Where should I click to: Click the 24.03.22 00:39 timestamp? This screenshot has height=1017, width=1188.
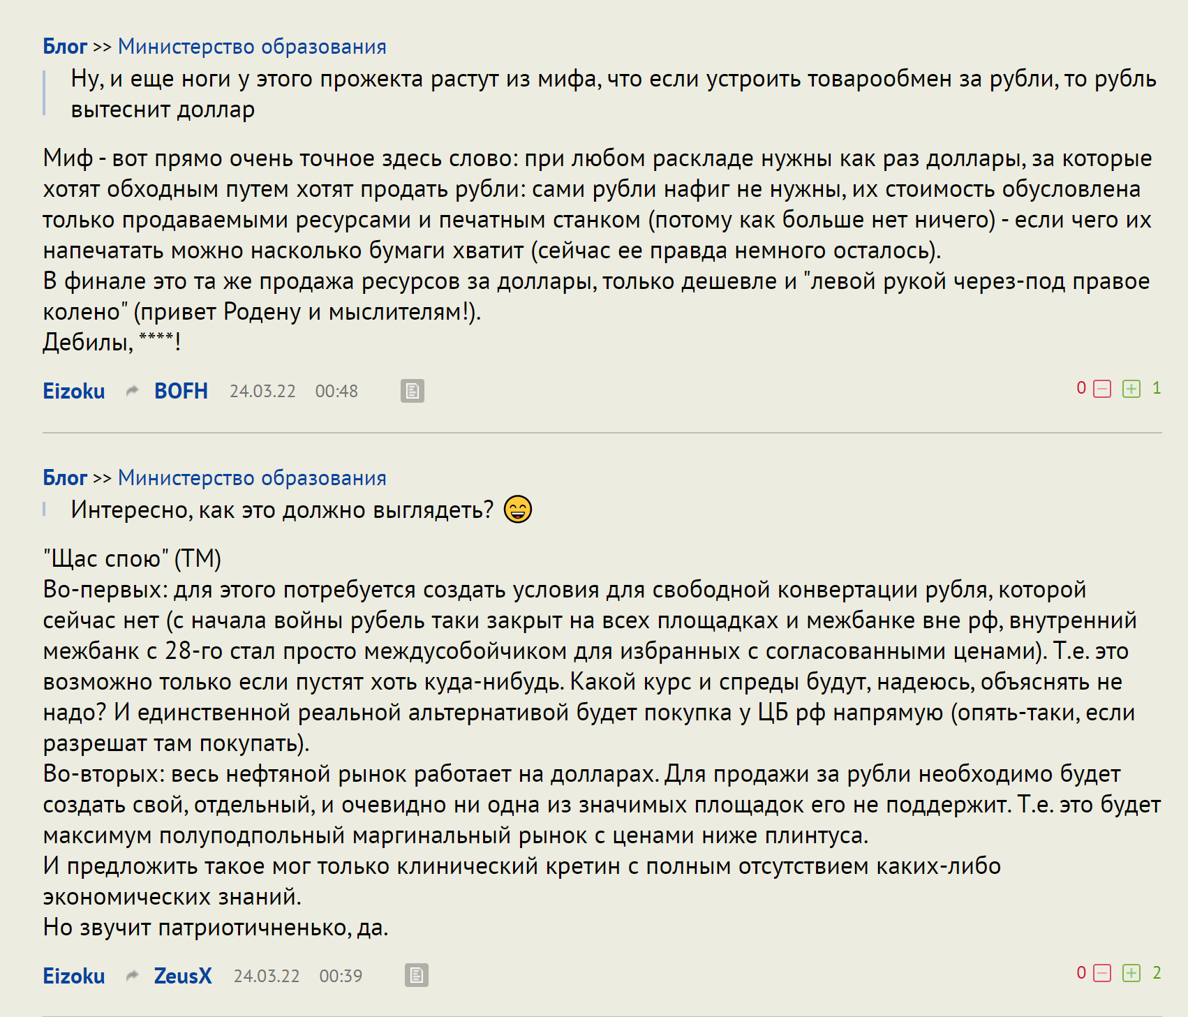[x=298, y=976]
